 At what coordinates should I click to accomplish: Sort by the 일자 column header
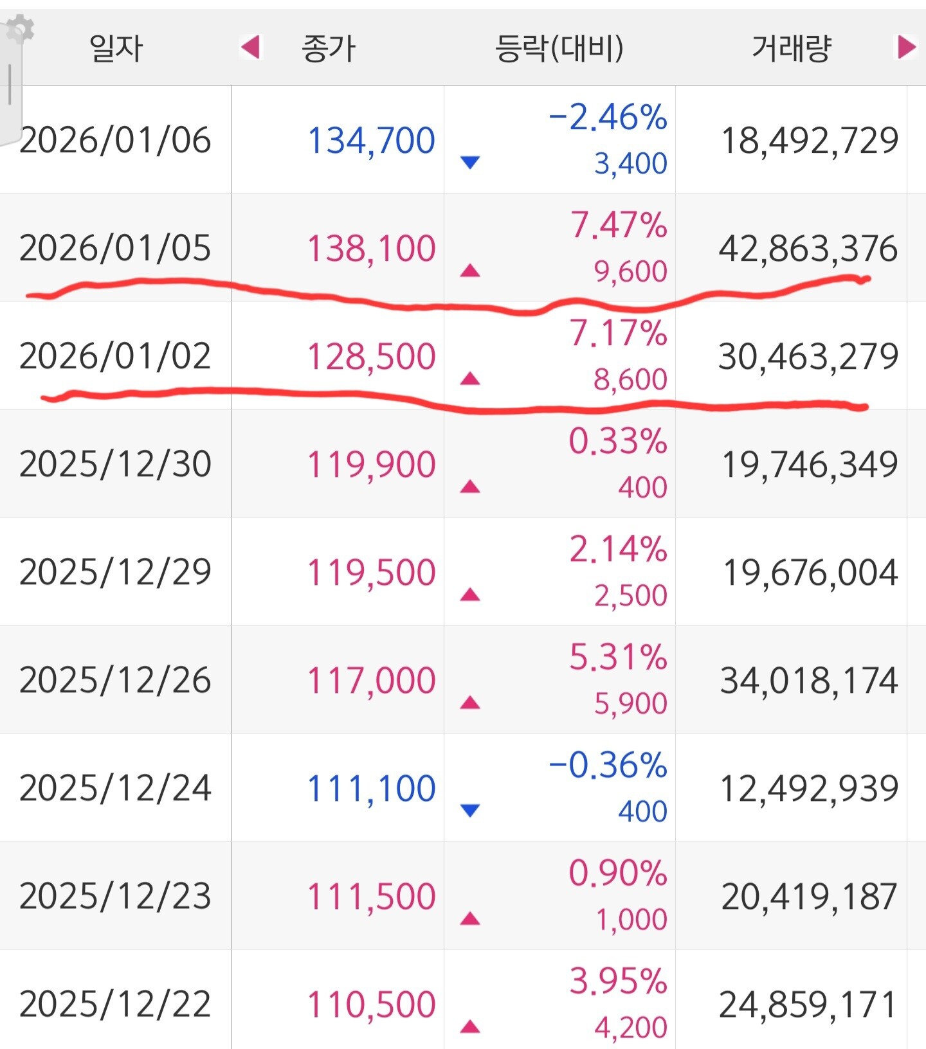pos(116,48)
